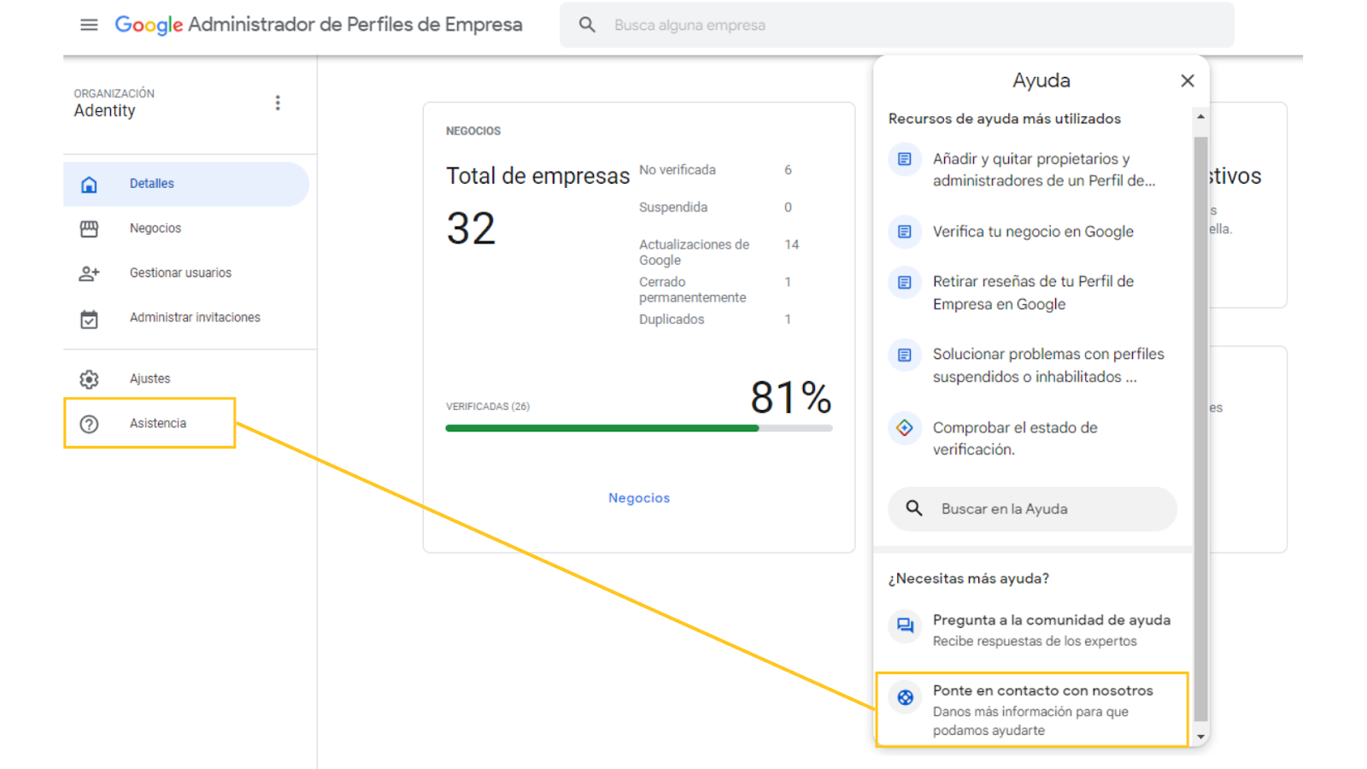1367x769 pixels.
Task: Open the Negocios link in card
Action: (x=639, y=498)
